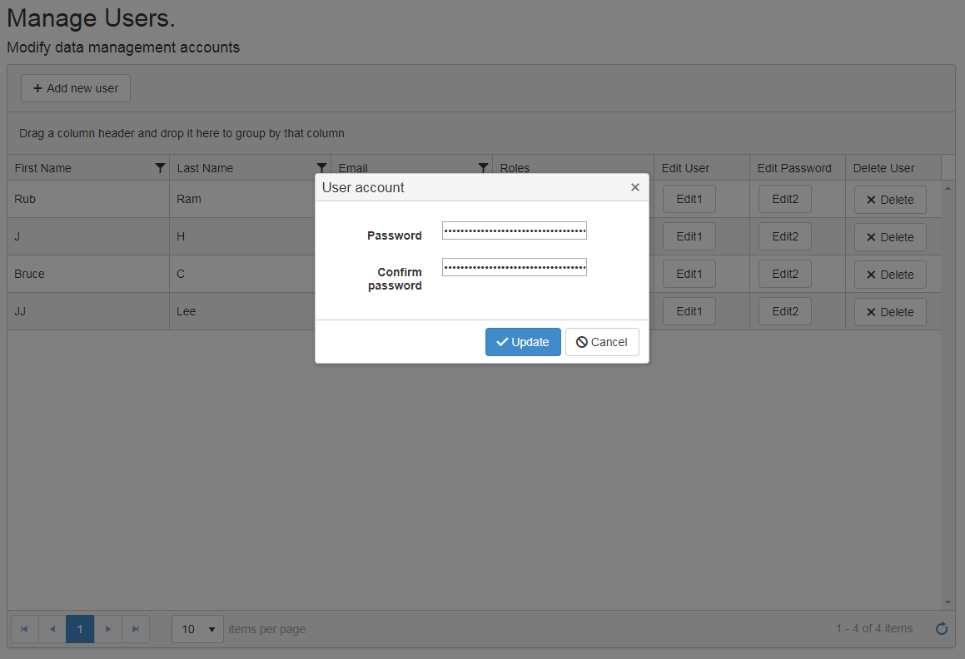Click the First Name column filter icon

(161, 168)
